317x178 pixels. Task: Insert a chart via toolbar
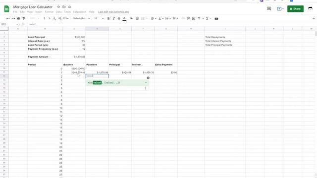(194, 18)
